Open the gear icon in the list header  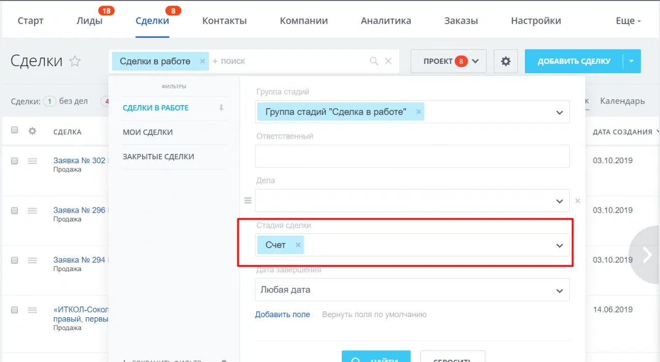32,131
